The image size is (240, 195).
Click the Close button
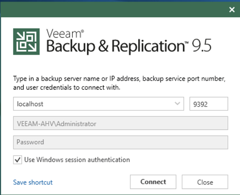coord(205,182)
